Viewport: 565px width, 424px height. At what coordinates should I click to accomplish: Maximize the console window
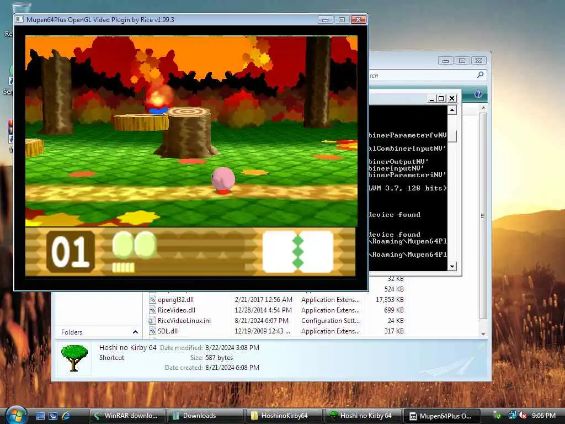point(441,98)
